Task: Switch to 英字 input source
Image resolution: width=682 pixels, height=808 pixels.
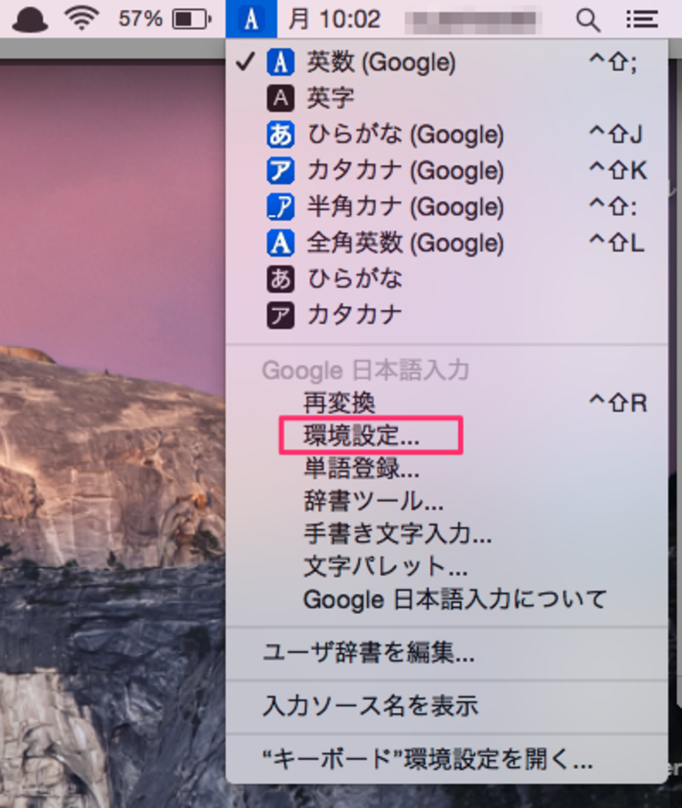Action: pos(447,98)
